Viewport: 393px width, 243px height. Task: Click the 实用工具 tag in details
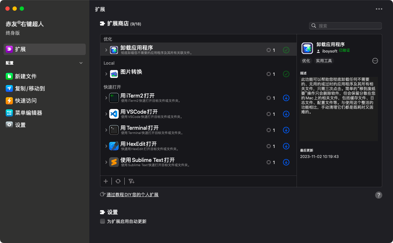(x=324, y=61)
